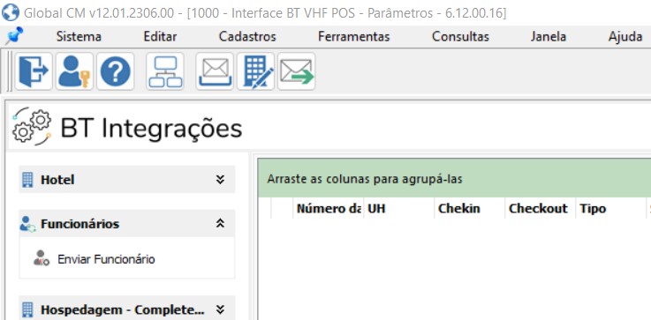Click the 'Arraste as colunas para agrupá-las' group panel
651x320 pixels.
[x=455, y=179]
